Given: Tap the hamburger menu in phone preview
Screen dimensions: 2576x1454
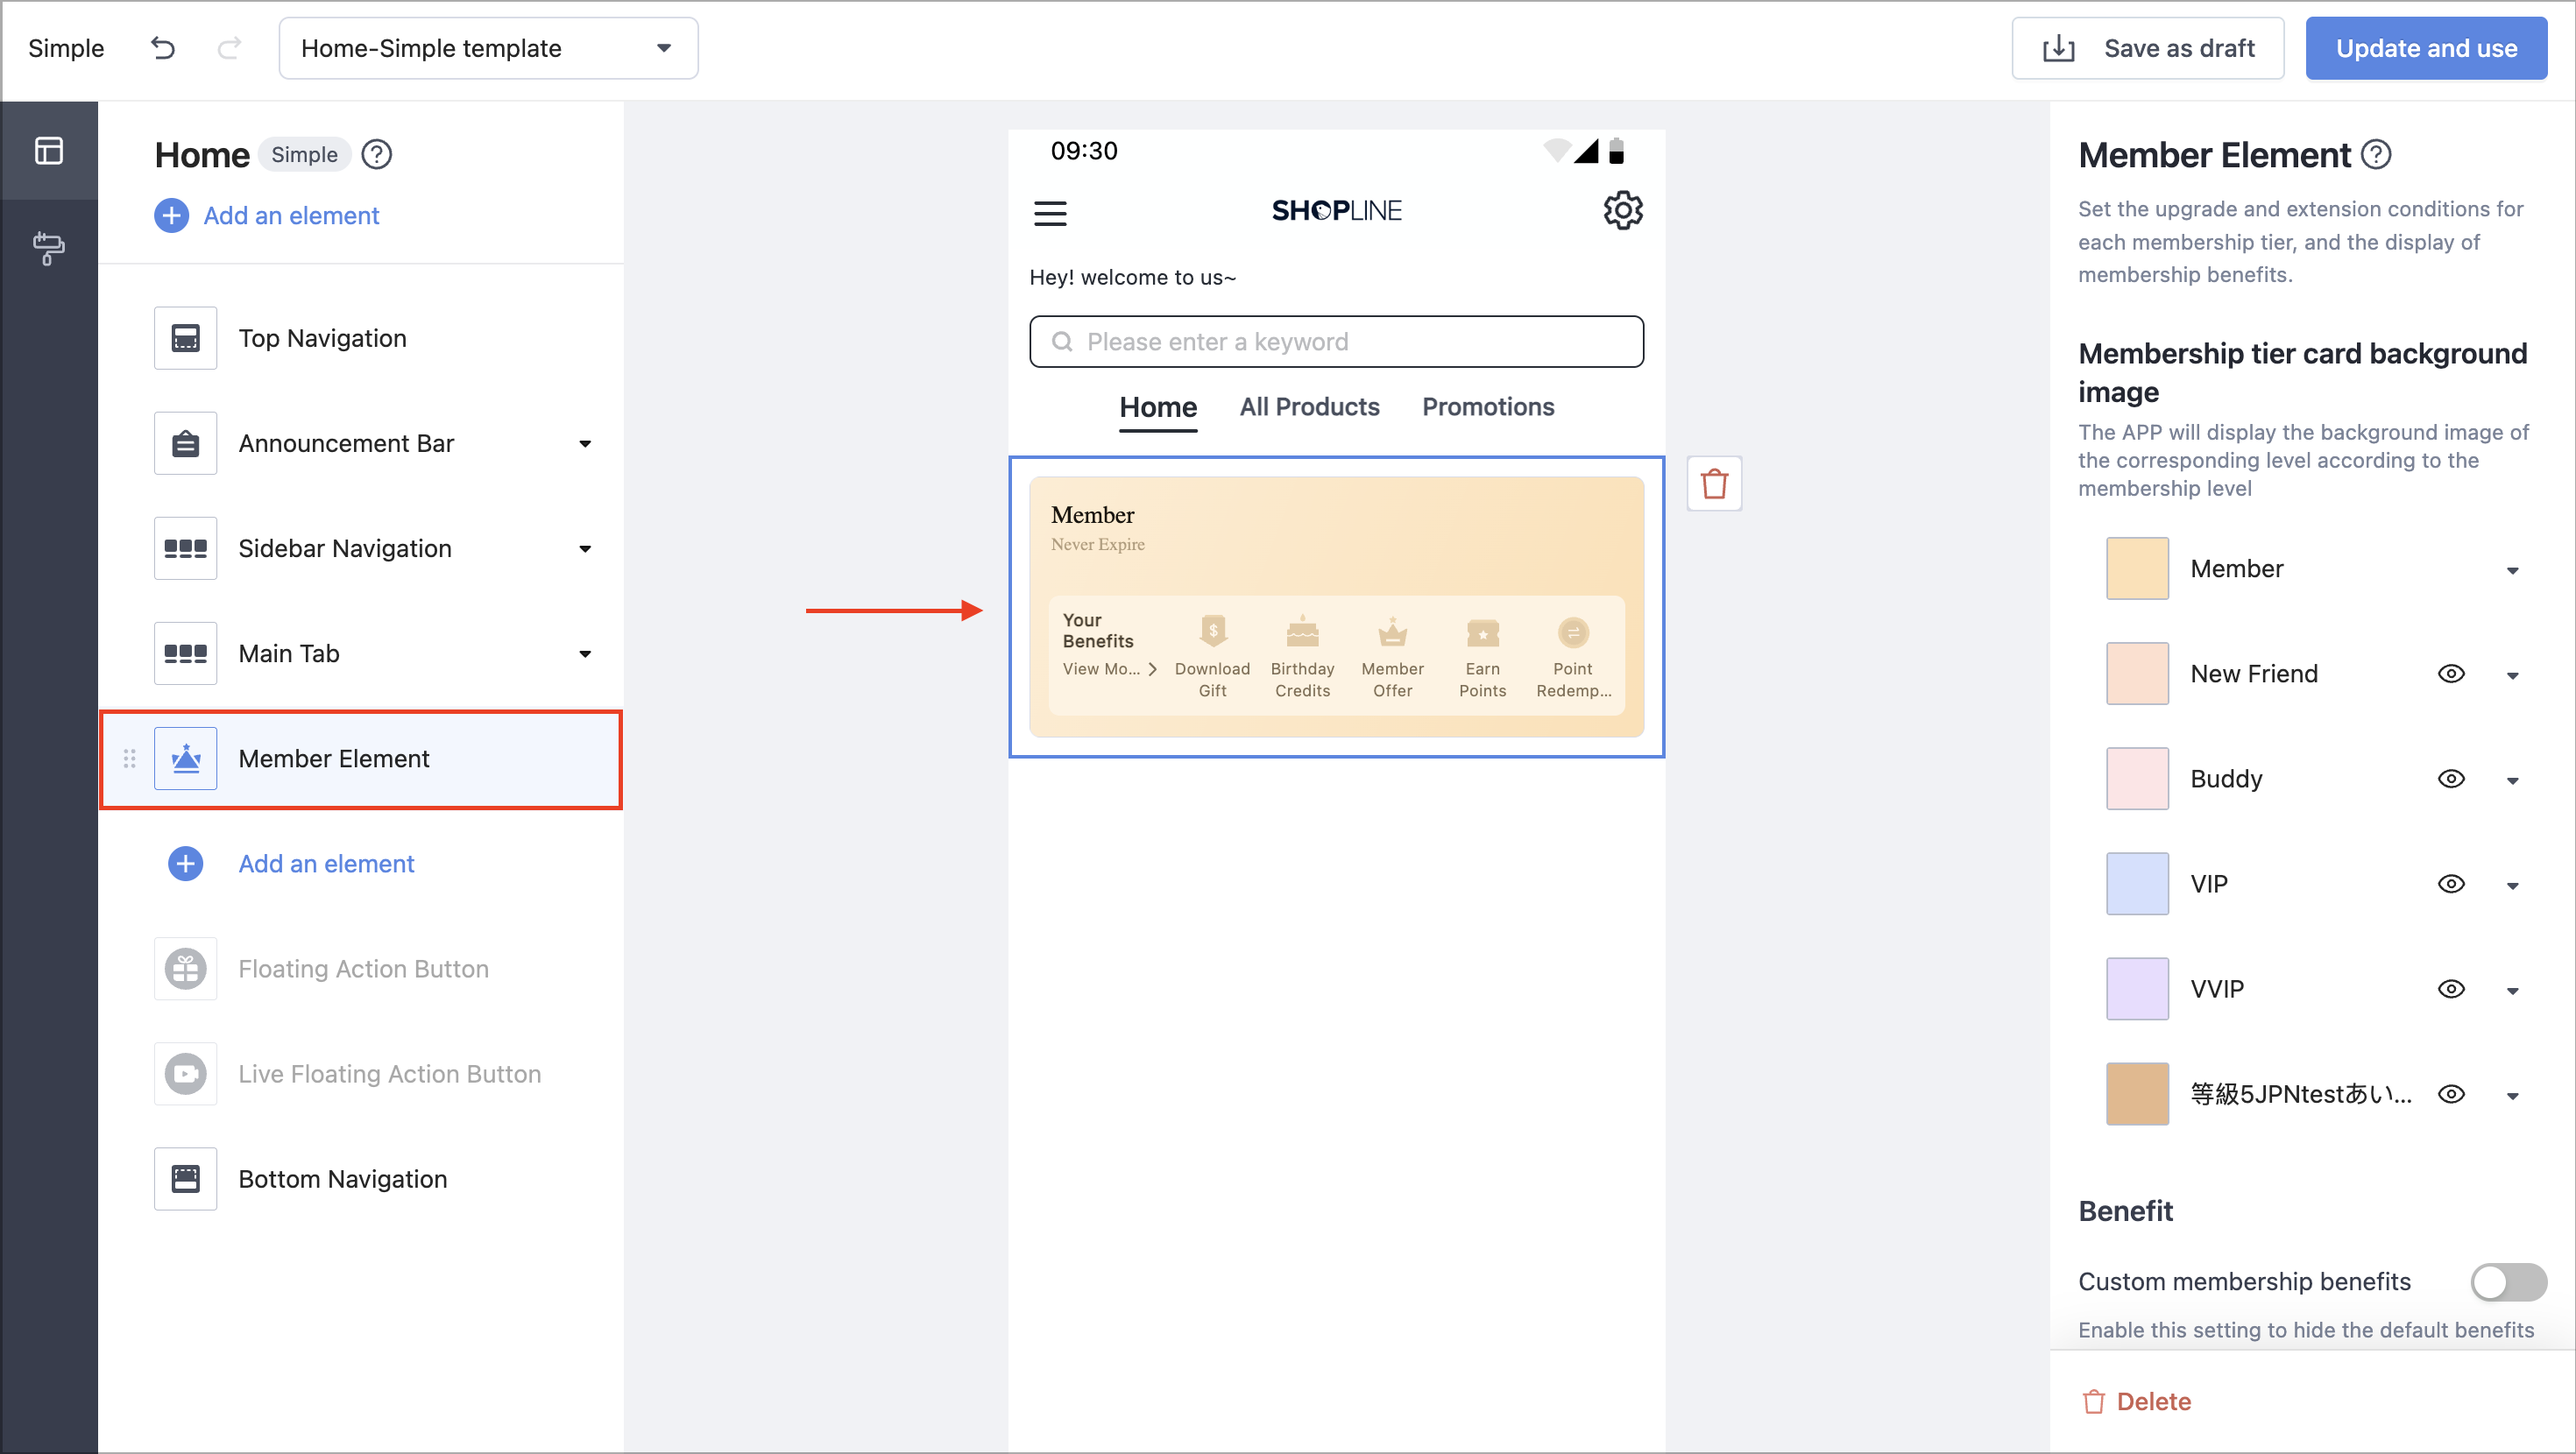Looking at the screenshot, I should (1050, 212).
